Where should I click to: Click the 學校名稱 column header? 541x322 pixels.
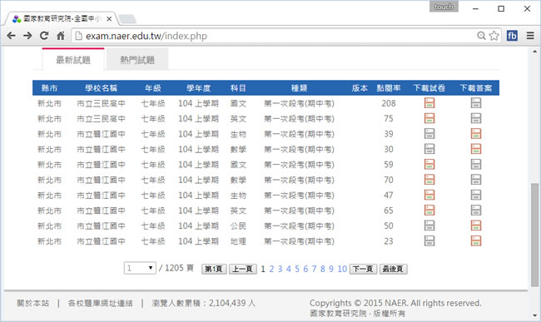[x=101, y=88]
